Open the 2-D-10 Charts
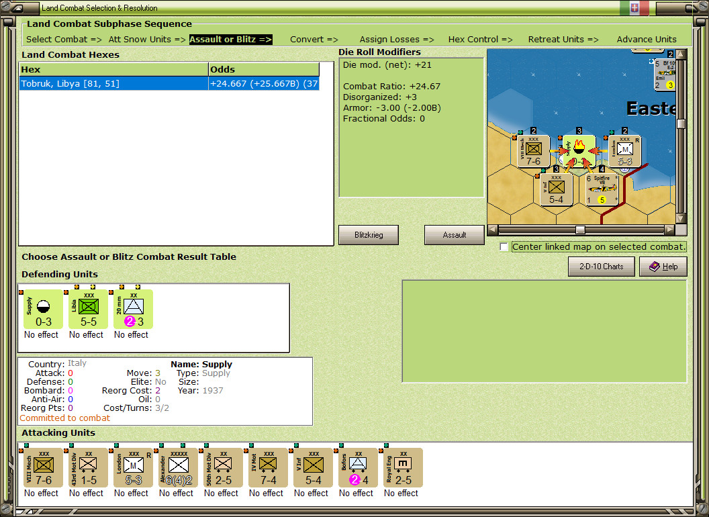 (601, 267)
